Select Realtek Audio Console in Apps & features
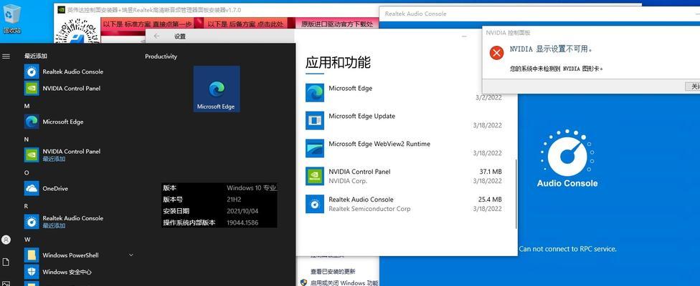 click(x=404, y=204)
